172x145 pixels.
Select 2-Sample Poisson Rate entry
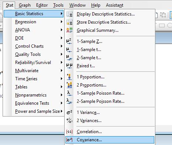click(110, 101)
